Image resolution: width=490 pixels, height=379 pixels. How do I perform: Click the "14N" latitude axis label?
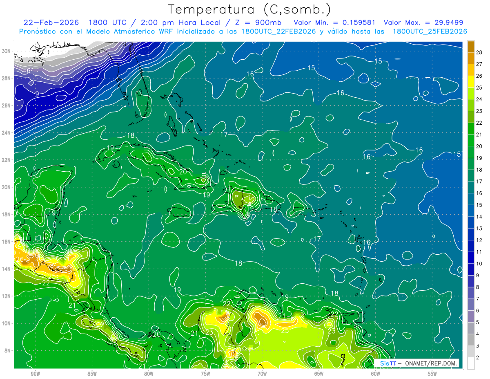coord(6,269)
